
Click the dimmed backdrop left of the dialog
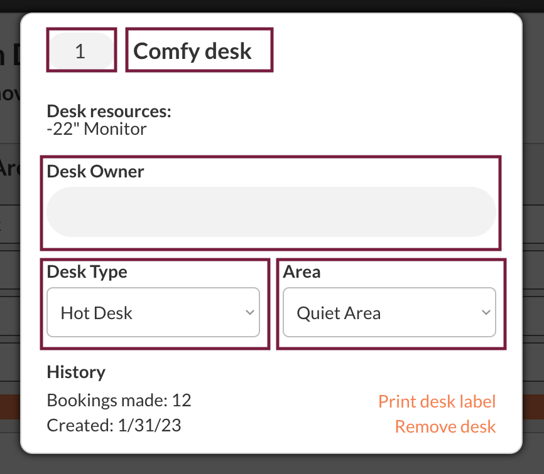(9, 251)
